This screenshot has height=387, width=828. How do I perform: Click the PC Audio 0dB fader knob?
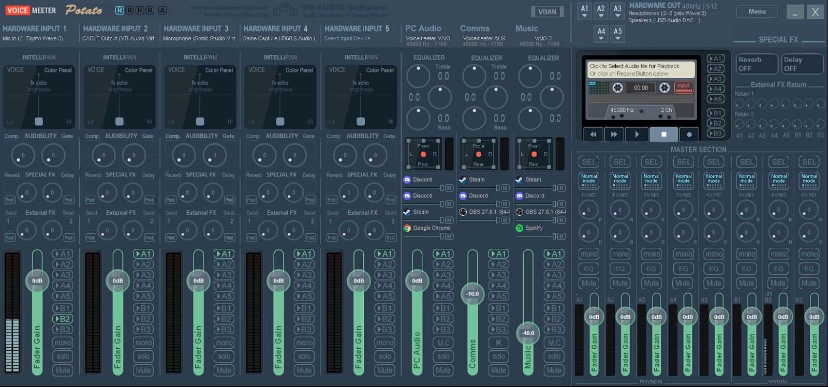click(x=417, y=281)
